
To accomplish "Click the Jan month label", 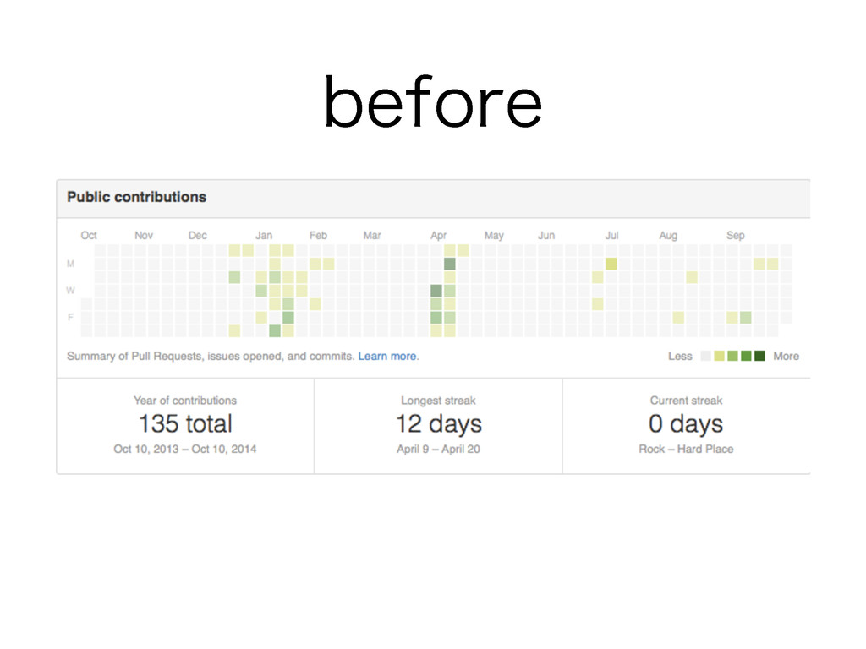I will (264, 235).
